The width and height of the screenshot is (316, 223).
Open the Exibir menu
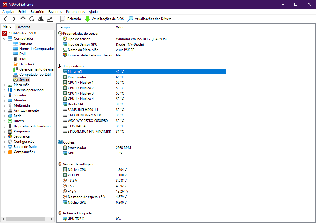click(x=22, y=12)
